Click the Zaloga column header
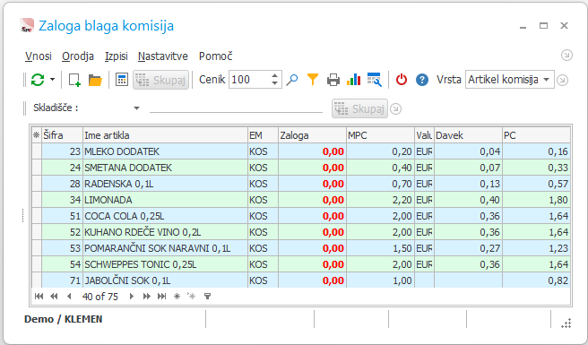 [x=312, y=135]
